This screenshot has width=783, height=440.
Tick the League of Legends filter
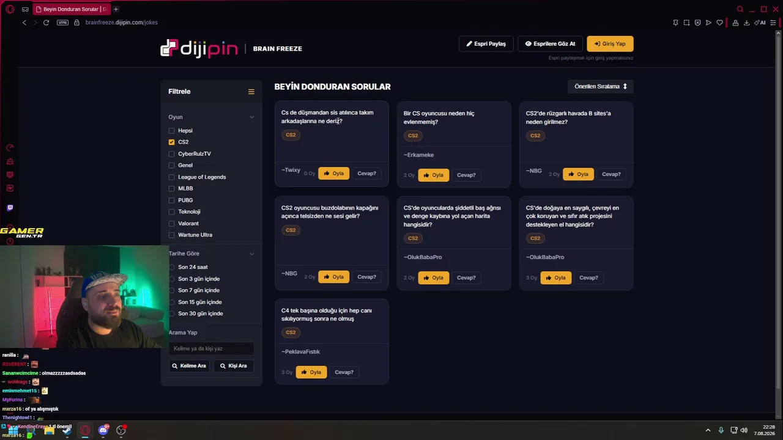171,177
